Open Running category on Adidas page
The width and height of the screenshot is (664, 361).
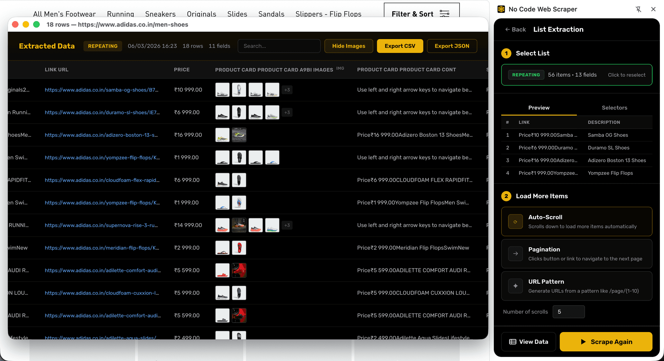(120, 14)
